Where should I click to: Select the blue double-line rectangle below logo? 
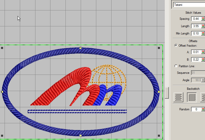pos(77,112)
